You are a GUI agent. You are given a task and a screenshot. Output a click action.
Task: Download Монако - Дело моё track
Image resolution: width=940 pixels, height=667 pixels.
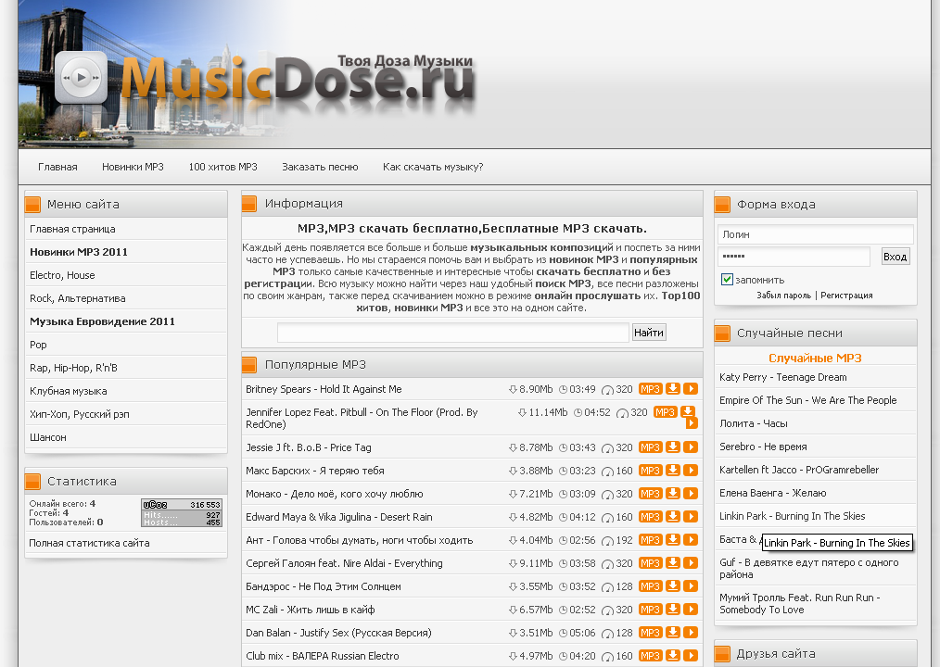click(673, 493)
